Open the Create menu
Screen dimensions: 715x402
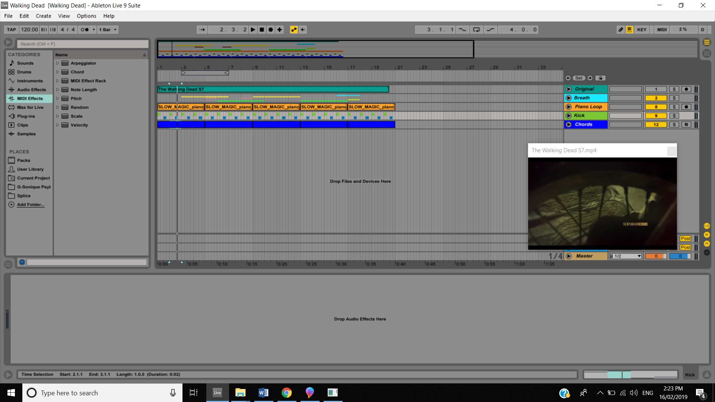click(x=43, y=16)
